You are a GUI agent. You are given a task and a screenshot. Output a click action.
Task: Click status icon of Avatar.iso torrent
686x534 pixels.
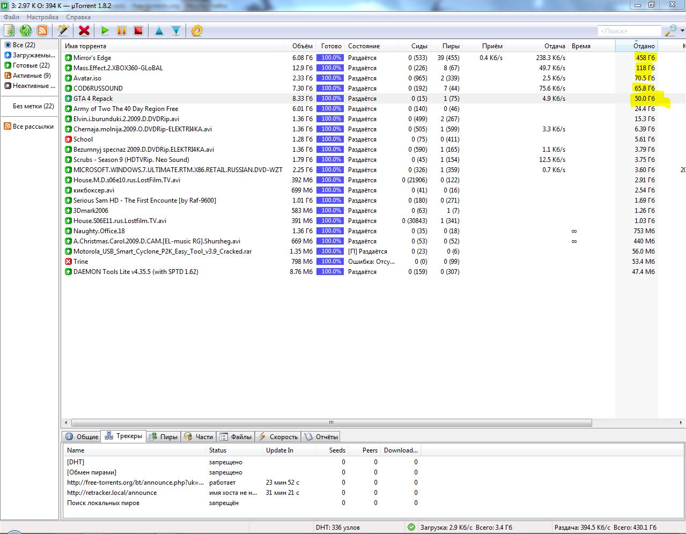coord(68,78)
